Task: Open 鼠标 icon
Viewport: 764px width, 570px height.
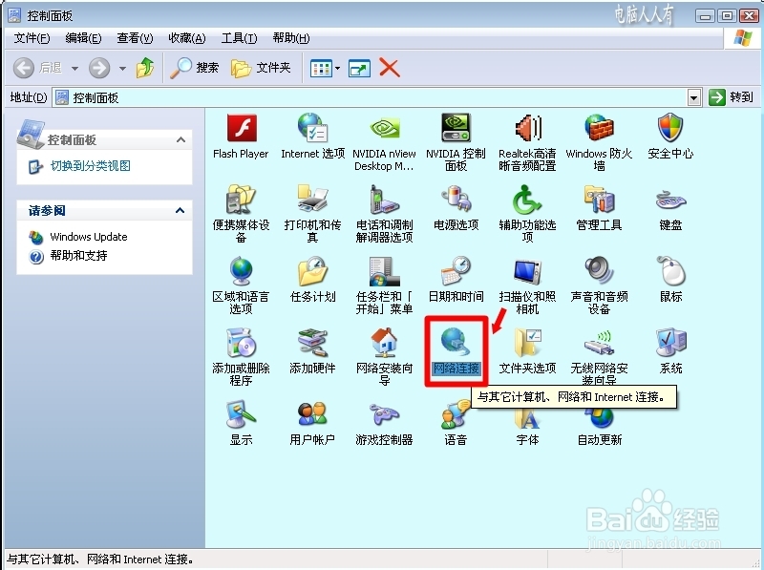Action: coord(670,271)
